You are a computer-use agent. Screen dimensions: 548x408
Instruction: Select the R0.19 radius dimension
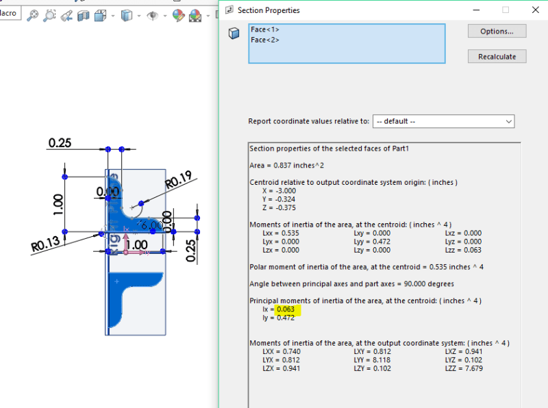pos(179,179)
